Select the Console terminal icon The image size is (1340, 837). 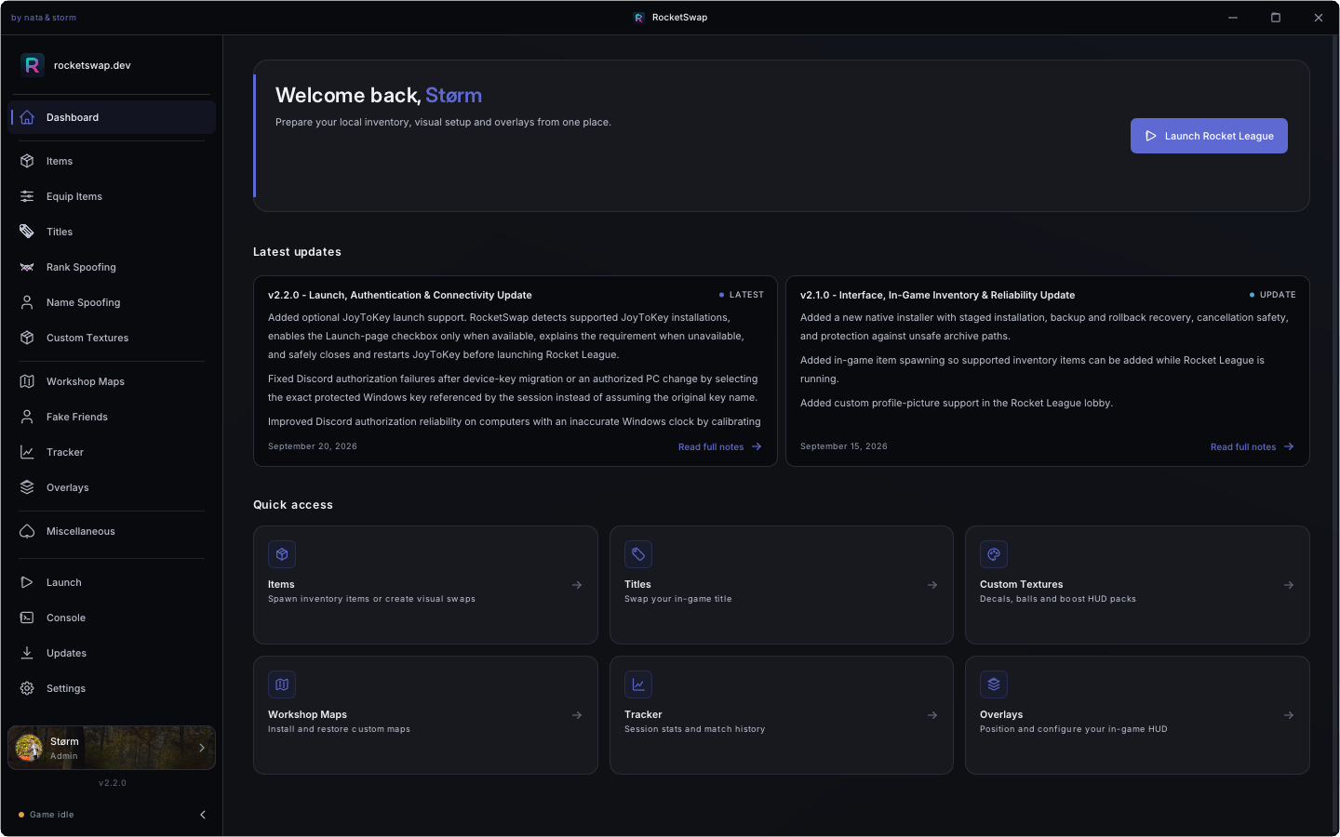click(x=27, y=618)
